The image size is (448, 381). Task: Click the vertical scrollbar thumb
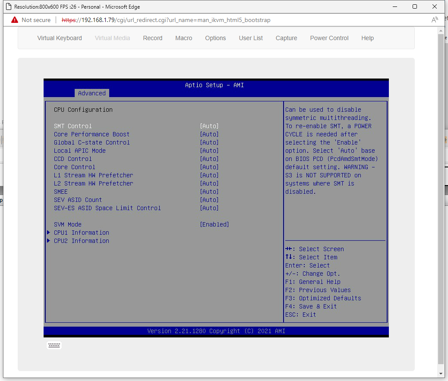click(441, 199)
